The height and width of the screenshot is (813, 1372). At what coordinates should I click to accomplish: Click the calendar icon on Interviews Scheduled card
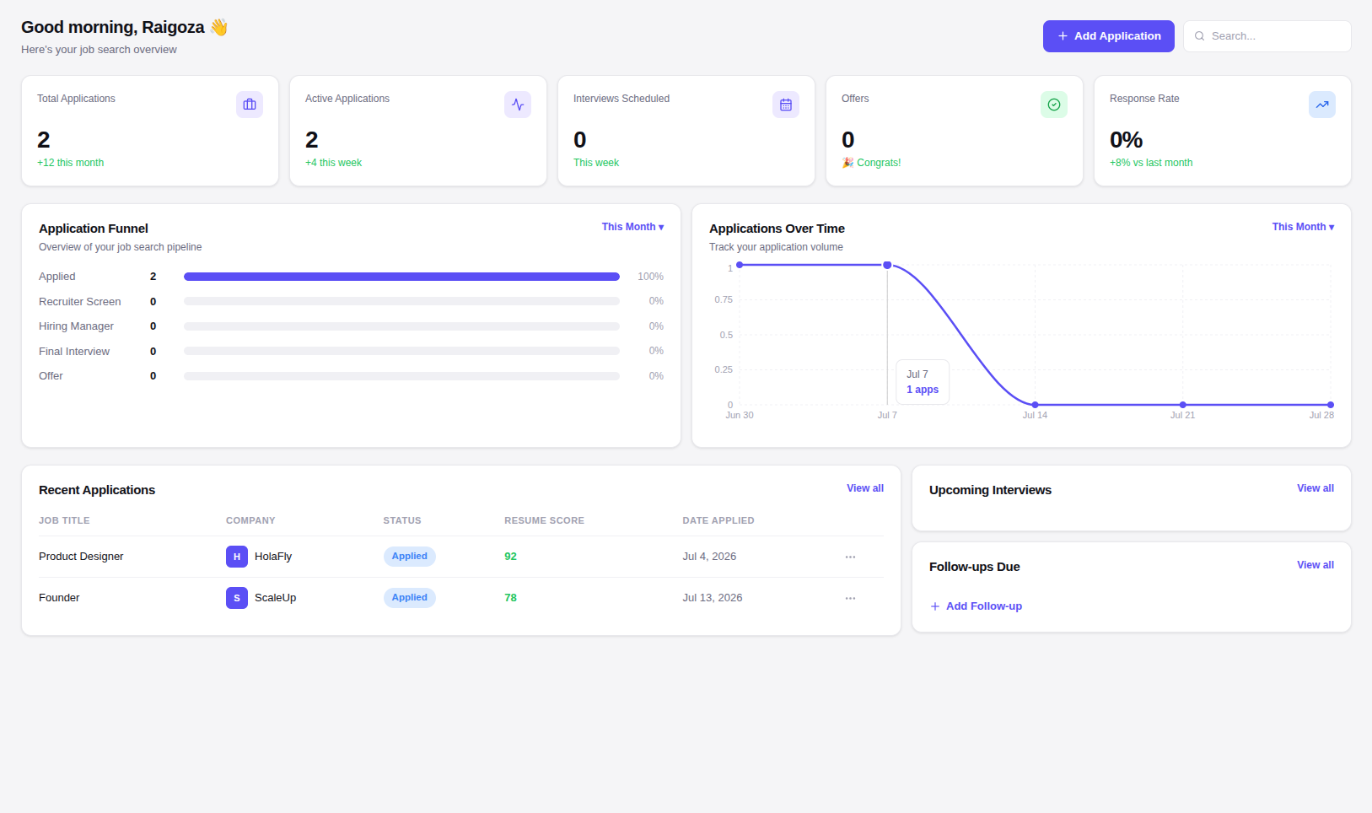click(786, 105)
